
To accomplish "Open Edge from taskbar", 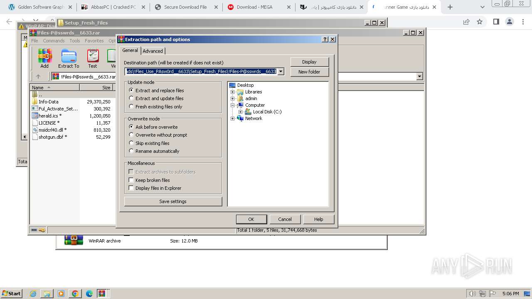I will [x=89, y=294].
